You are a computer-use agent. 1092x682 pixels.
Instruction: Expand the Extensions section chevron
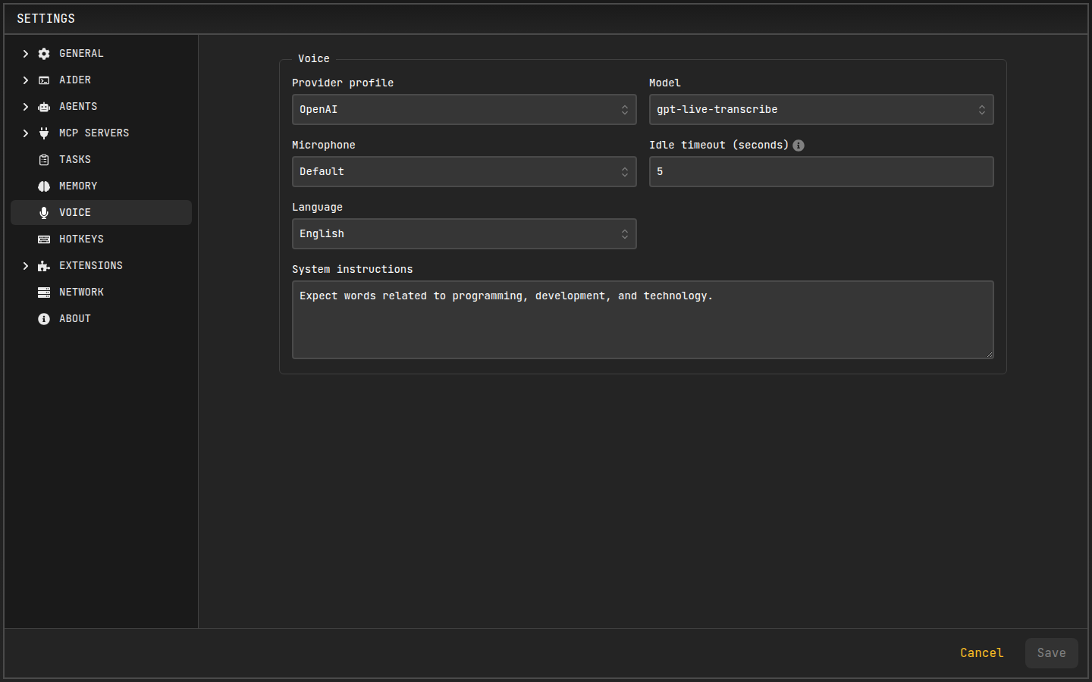tap(26, 266)
